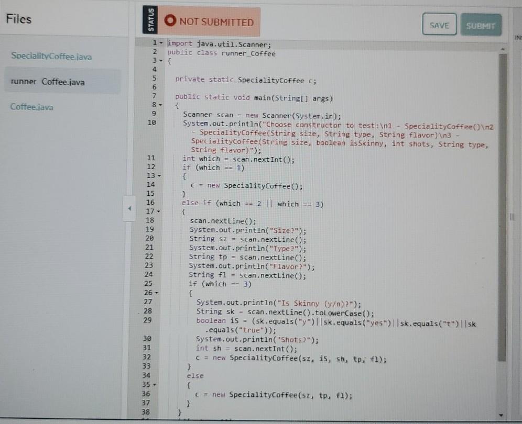Click the SAVE button

pyautogui.click(x=439, y=24)
